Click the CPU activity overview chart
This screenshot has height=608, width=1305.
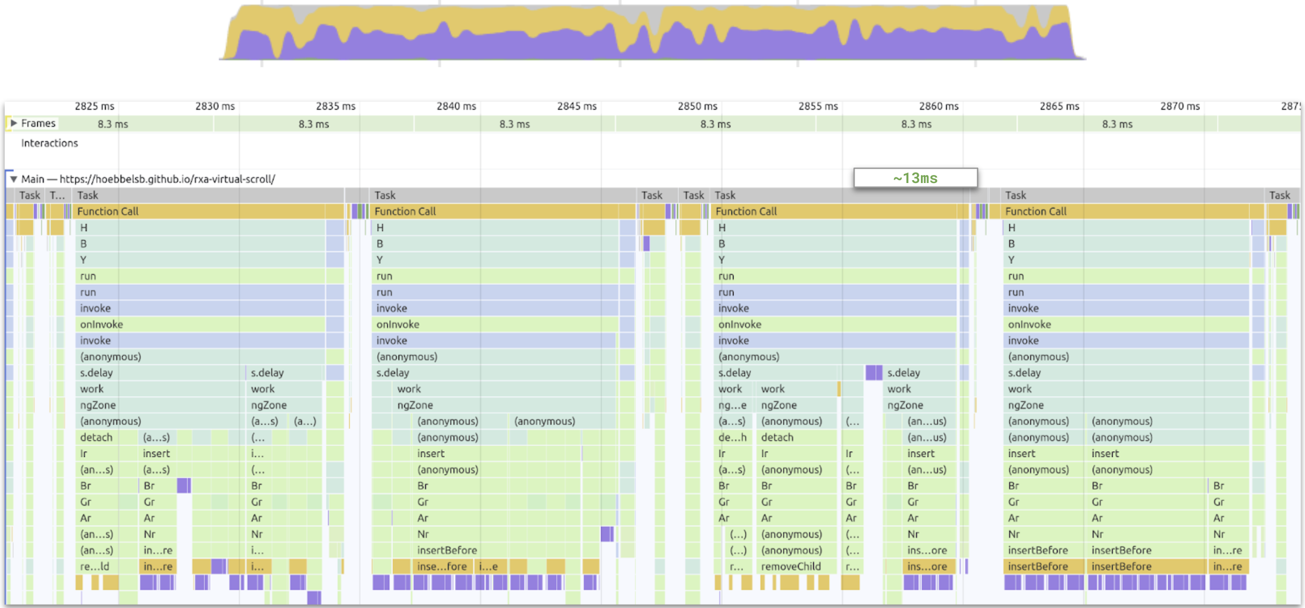[x=652, y=34]
